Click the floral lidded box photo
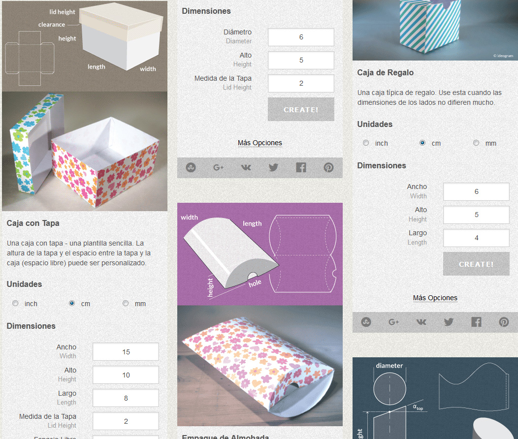Viewport: 518px width, 439px height. pos(85,151)
